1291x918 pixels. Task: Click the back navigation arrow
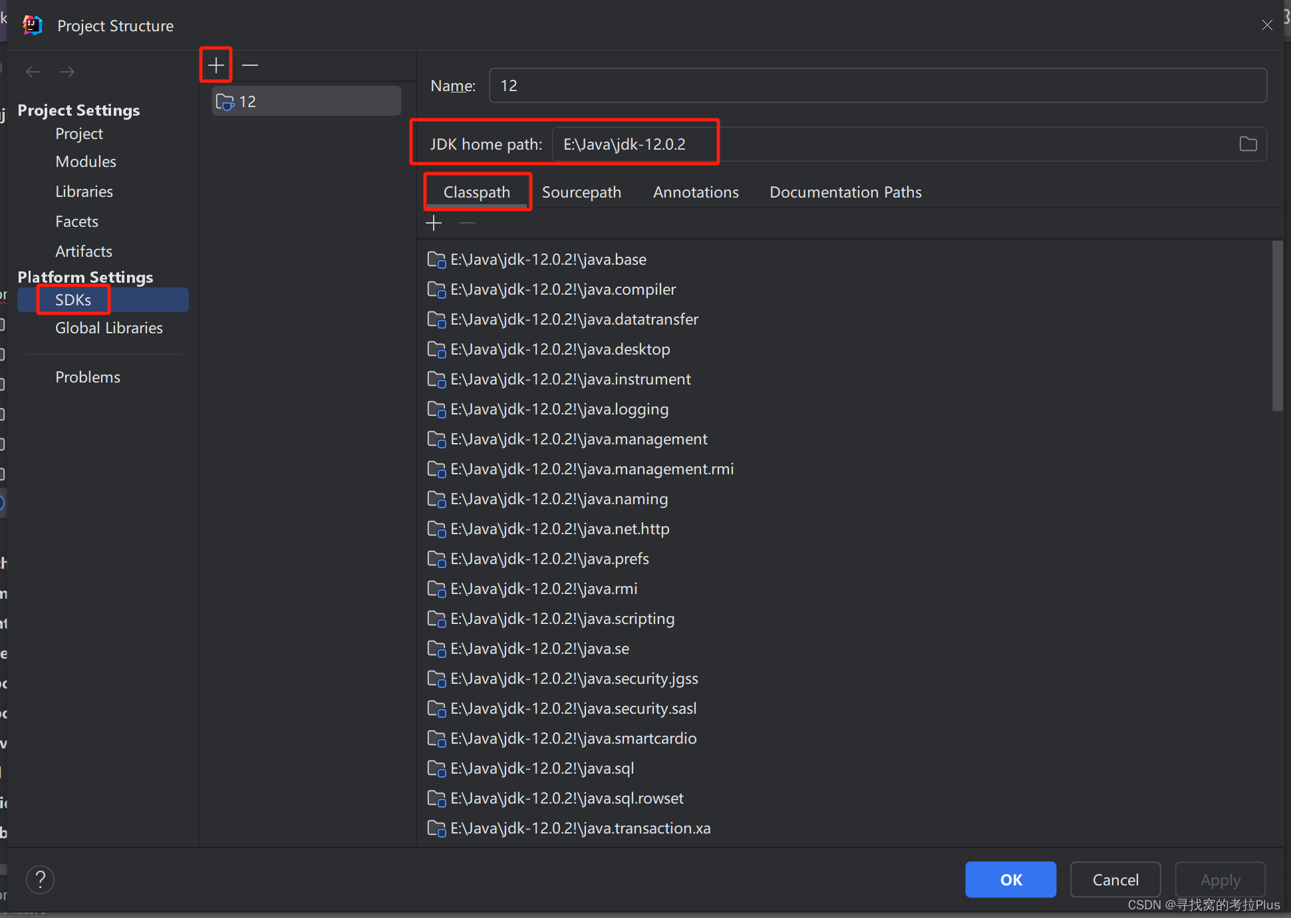(x=33, y=72)
